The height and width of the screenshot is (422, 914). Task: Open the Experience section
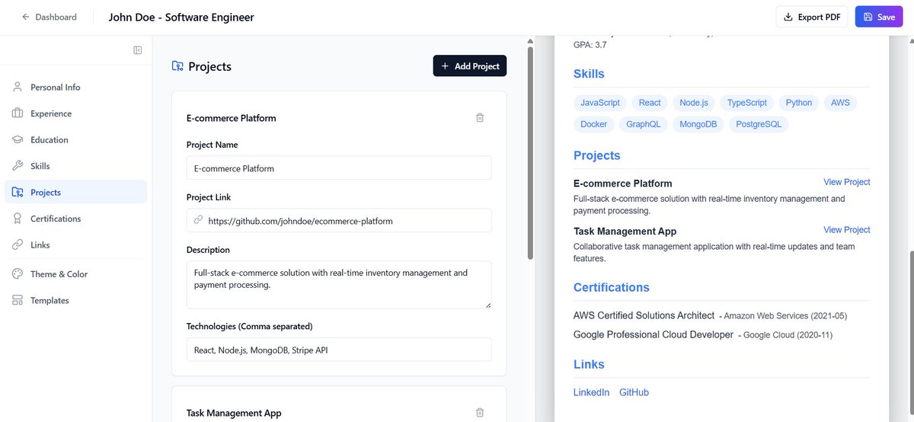coord(75,113)
